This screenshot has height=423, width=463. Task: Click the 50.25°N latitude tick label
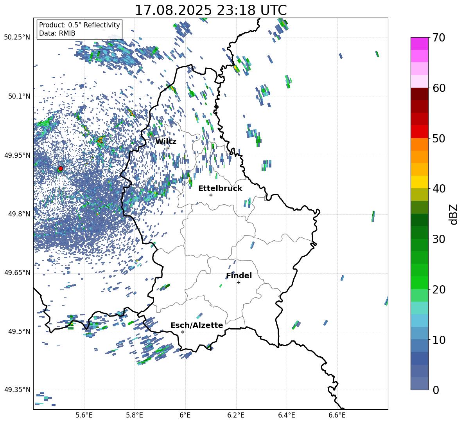pos(17,38)
